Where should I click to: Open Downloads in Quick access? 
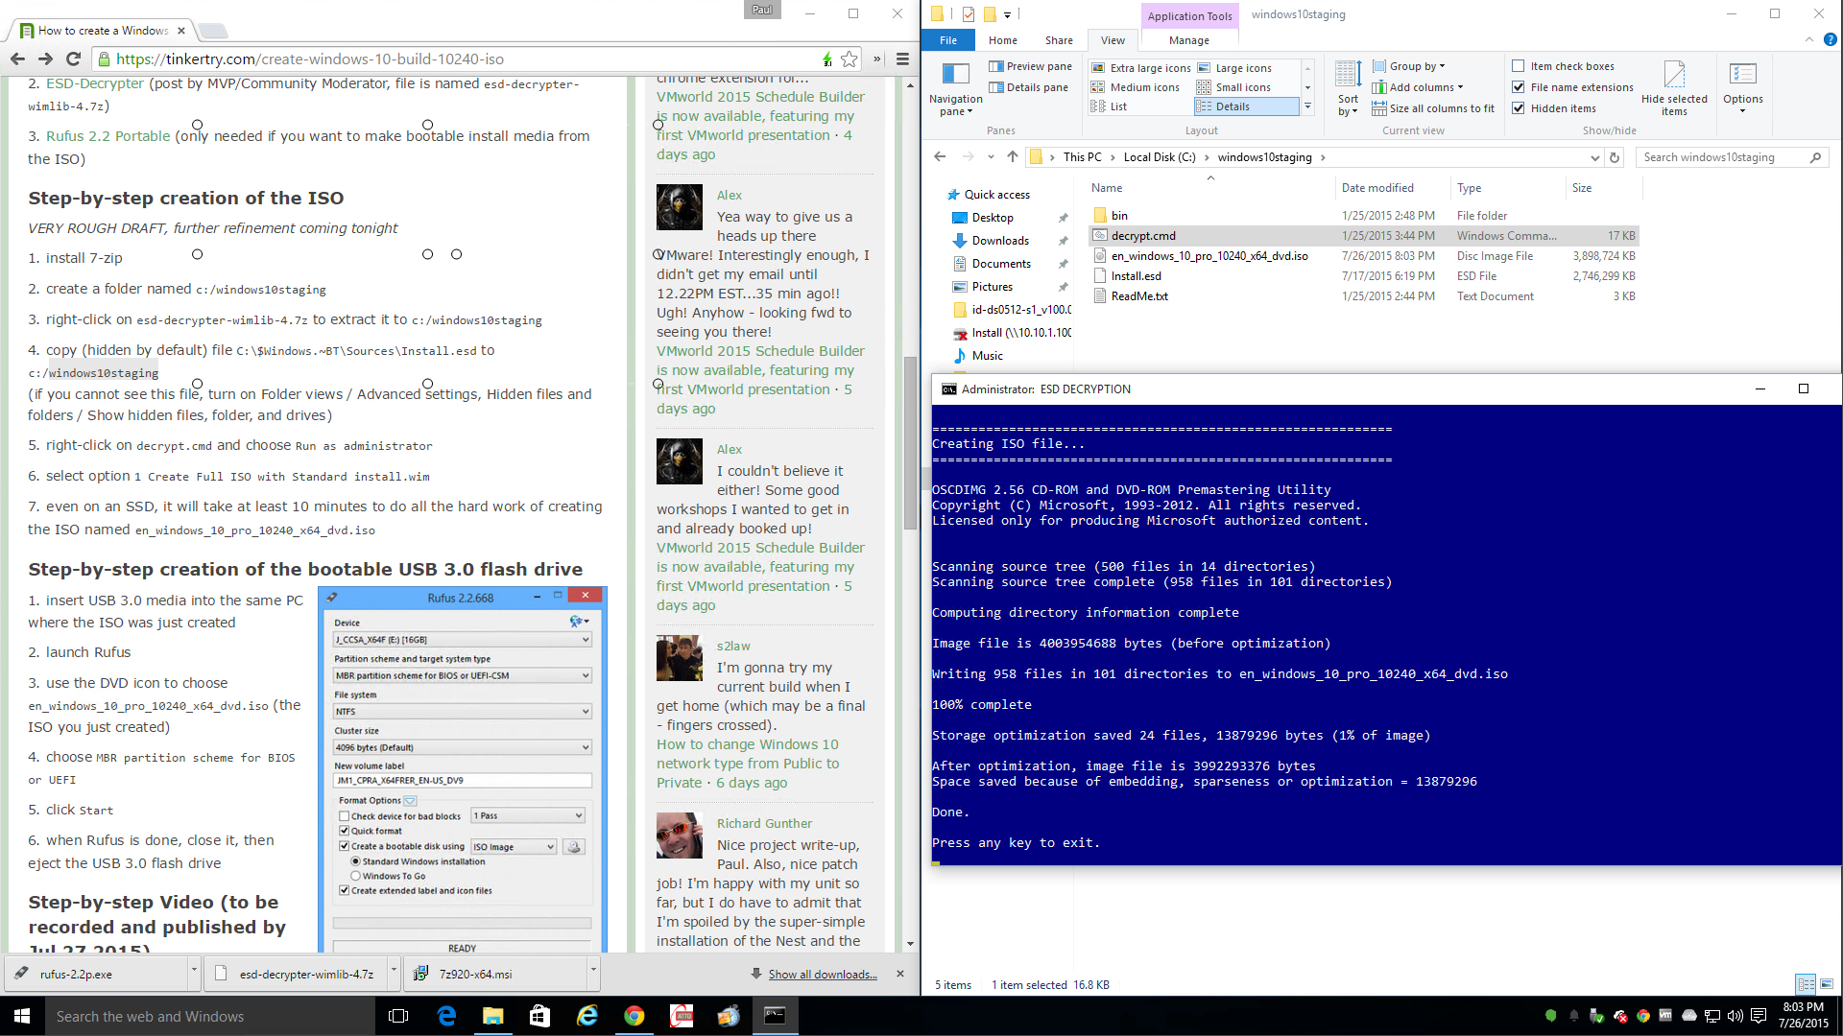click(x=1000, y=241)
